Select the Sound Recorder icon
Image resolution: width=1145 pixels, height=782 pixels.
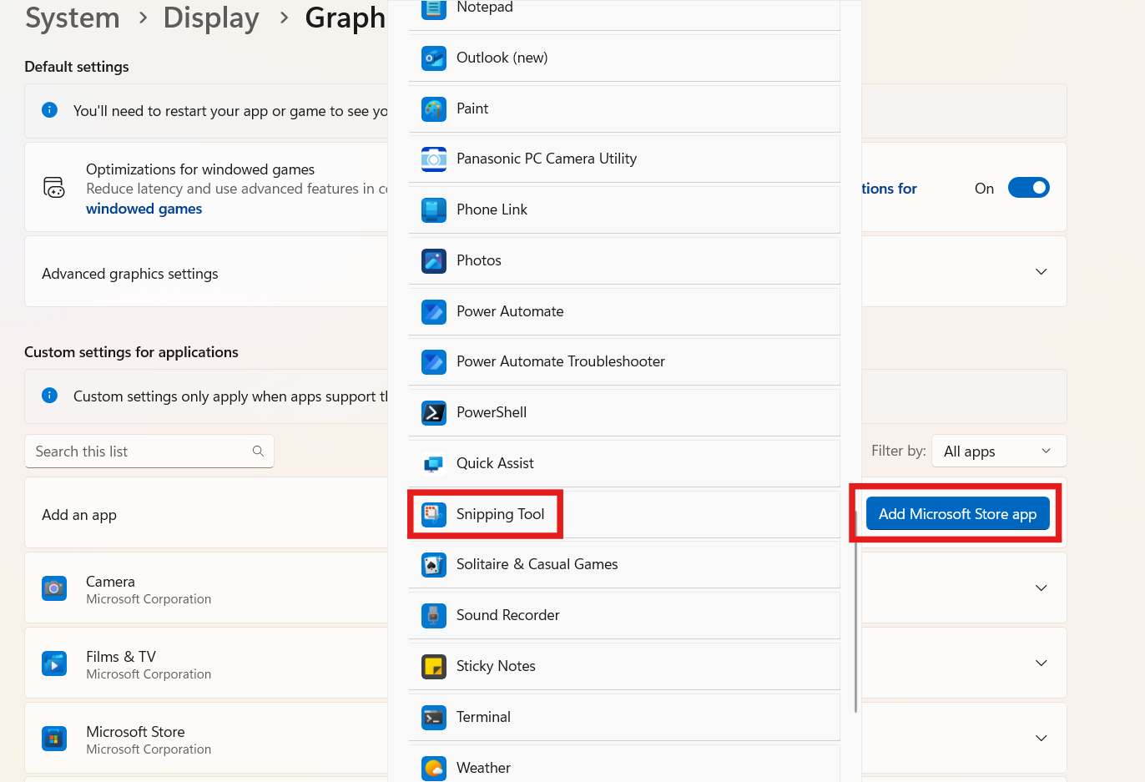pos(434,615)
